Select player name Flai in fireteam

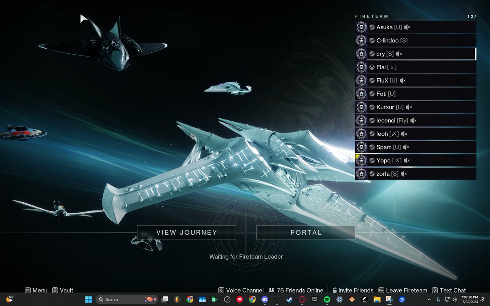click(386, 67)
